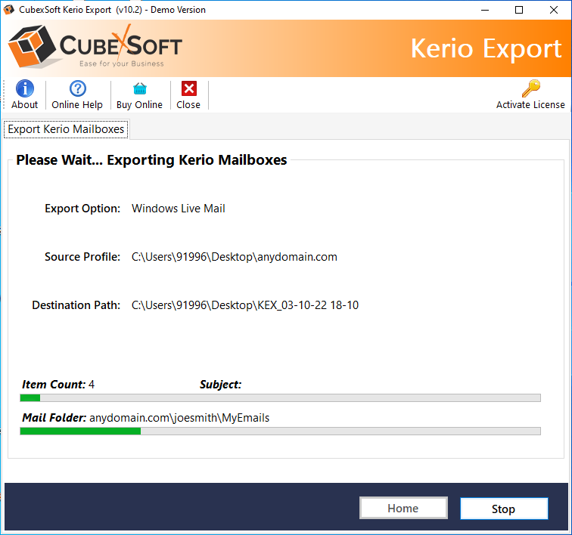
Task: Close the window via title bar X
Action: coord(554,10)
